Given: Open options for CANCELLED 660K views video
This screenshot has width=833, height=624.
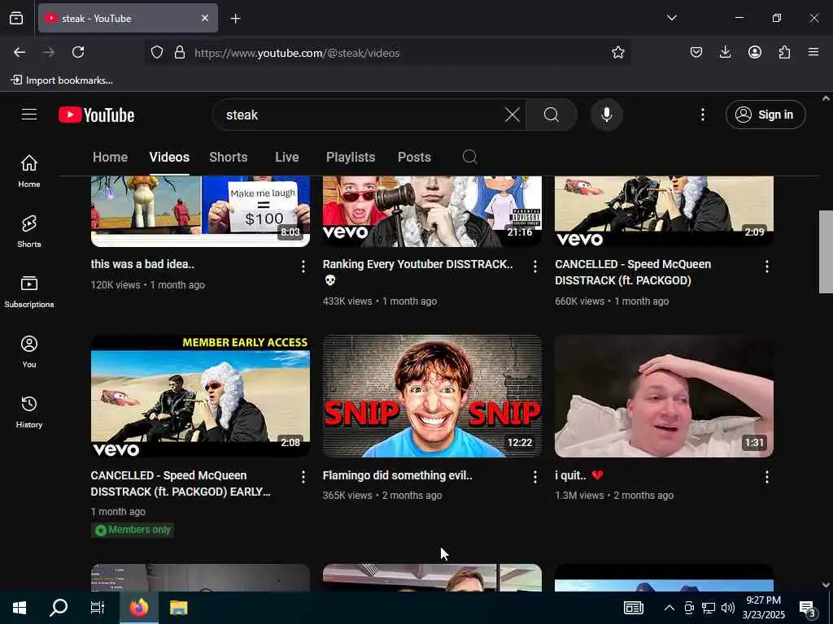Looking at the screenshot, I should pos(766,266).
